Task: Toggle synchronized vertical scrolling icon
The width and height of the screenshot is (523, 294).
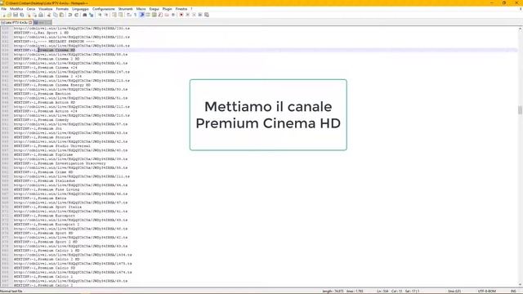Action: (x=114, y=15)
